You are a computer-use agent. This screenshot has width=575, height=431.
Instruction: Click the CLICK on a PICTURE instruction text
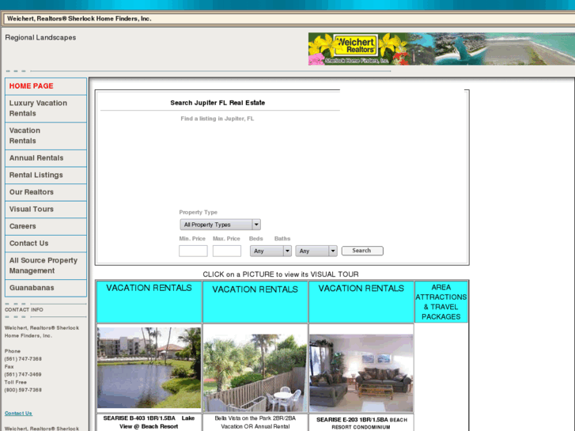pos(281,274)
